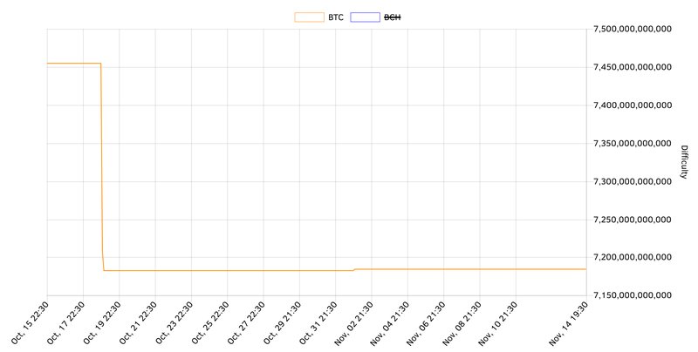Show the struck-through BCH dataset label

pos(393,17)
